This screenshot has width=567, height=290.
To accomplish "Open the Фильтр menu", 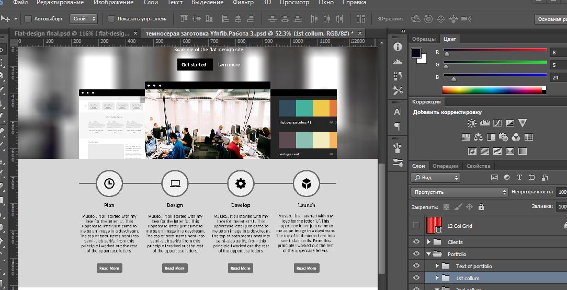I will point(243,3).
